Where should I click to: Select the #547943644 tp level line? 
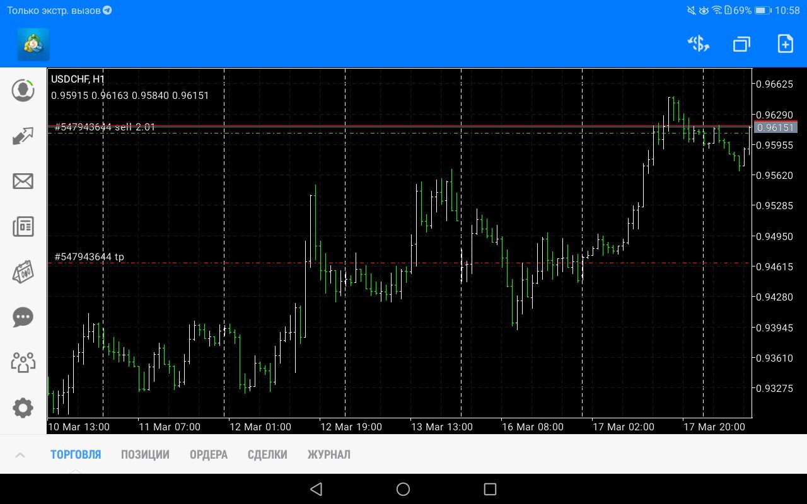(x=90, y=257)
